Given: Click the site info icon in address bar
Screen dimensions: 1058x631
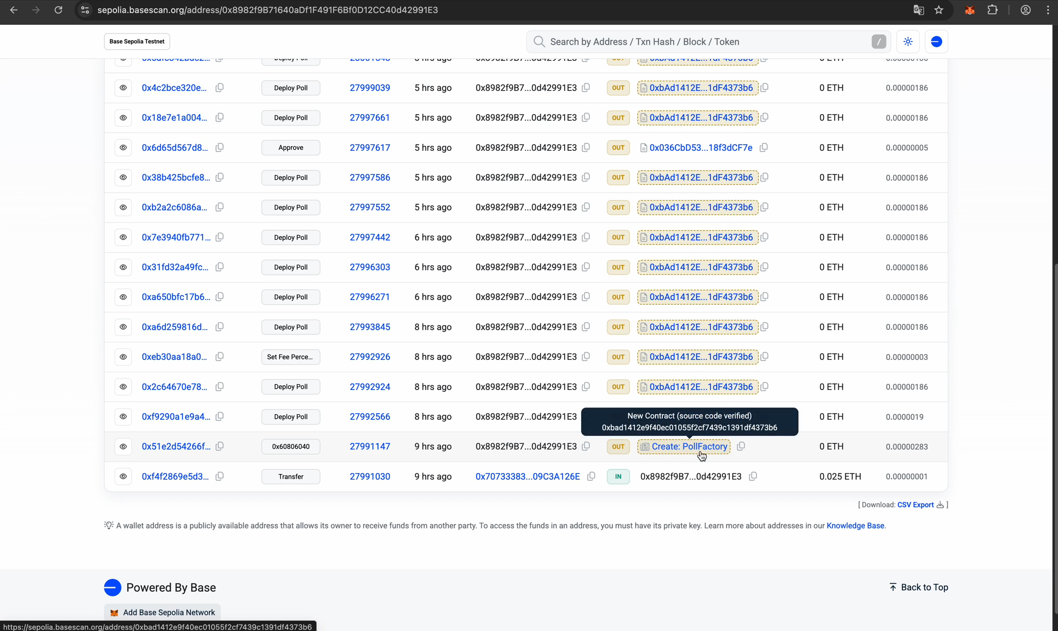Looking at the screenshot, I should (85, 10).
